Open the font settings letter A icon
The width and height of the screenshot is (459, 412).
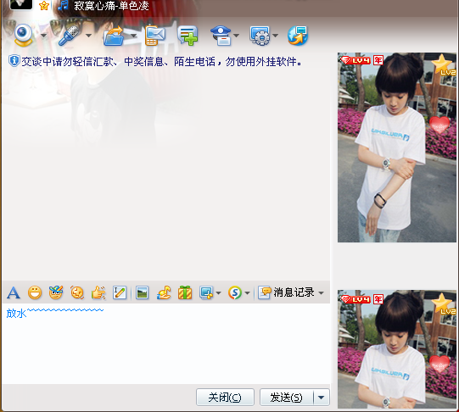pyautogui.click(x=14, y=292)
